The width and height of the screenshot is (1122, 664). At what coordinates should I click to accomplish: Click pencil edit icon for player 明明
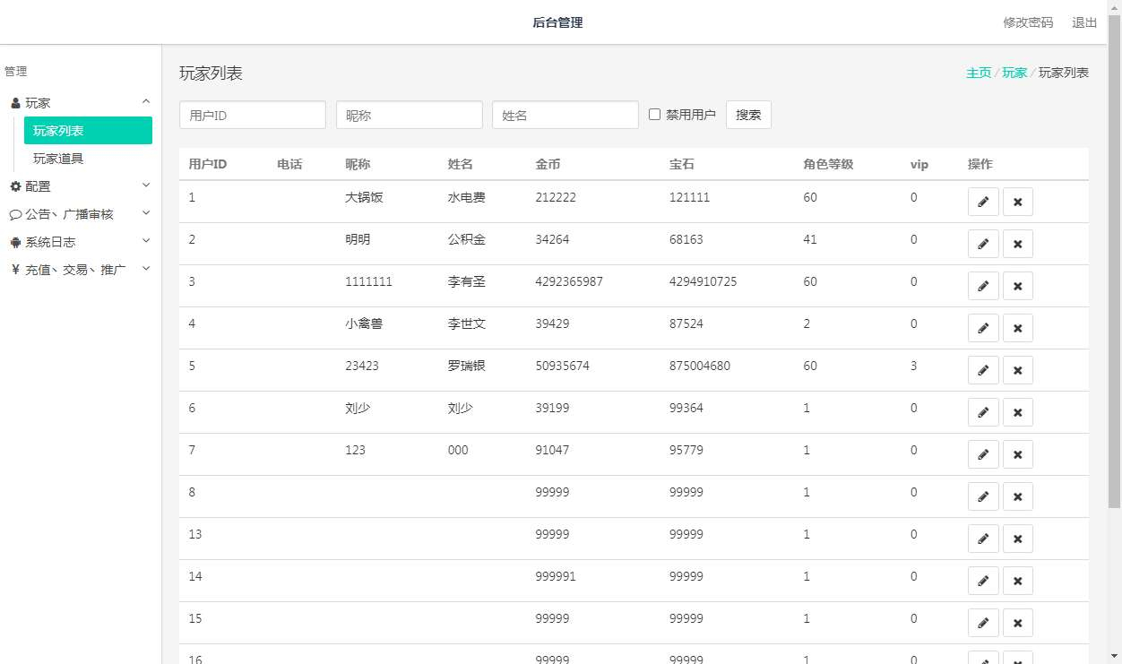point(983,244)
